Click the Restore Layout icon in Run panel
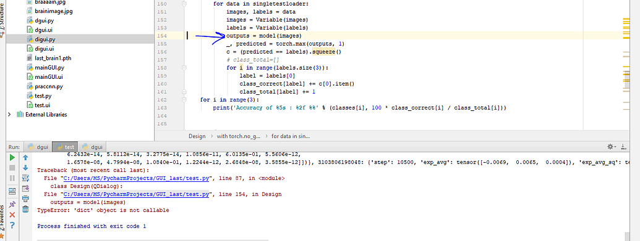Viewport: 640px width, 241px height. click(x=12, y=191)
